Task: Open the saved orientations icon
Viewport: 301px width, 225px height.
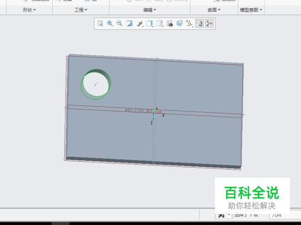Action: click(x=160, y=23)
